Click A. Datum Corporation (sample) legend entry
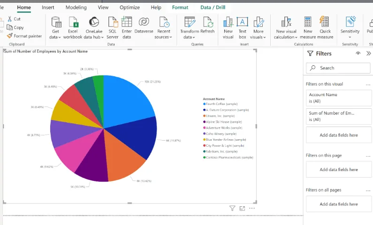 (x=226, y=110)
